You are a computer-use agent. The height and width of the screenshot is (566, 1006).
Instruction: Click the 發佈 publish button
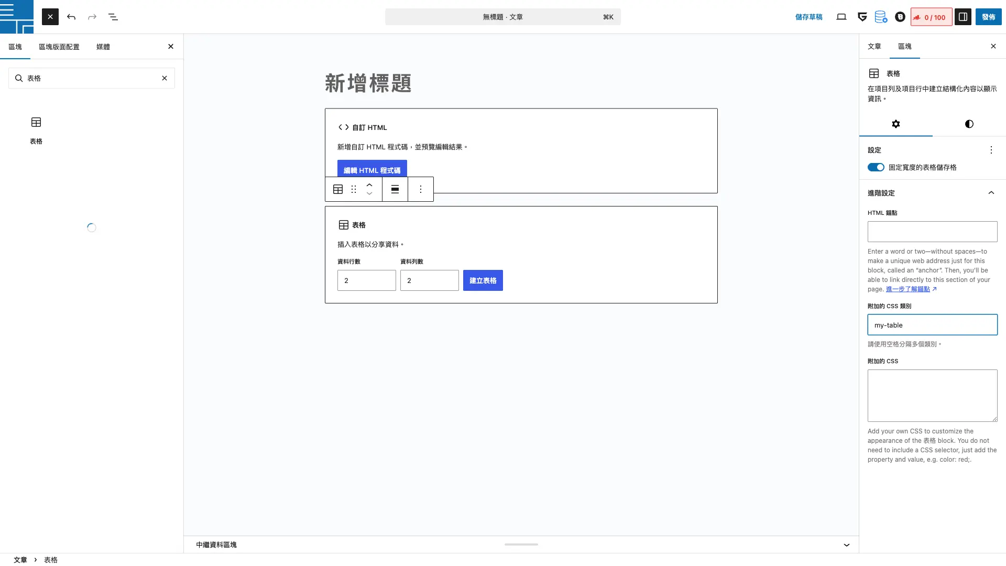point(989,17)
